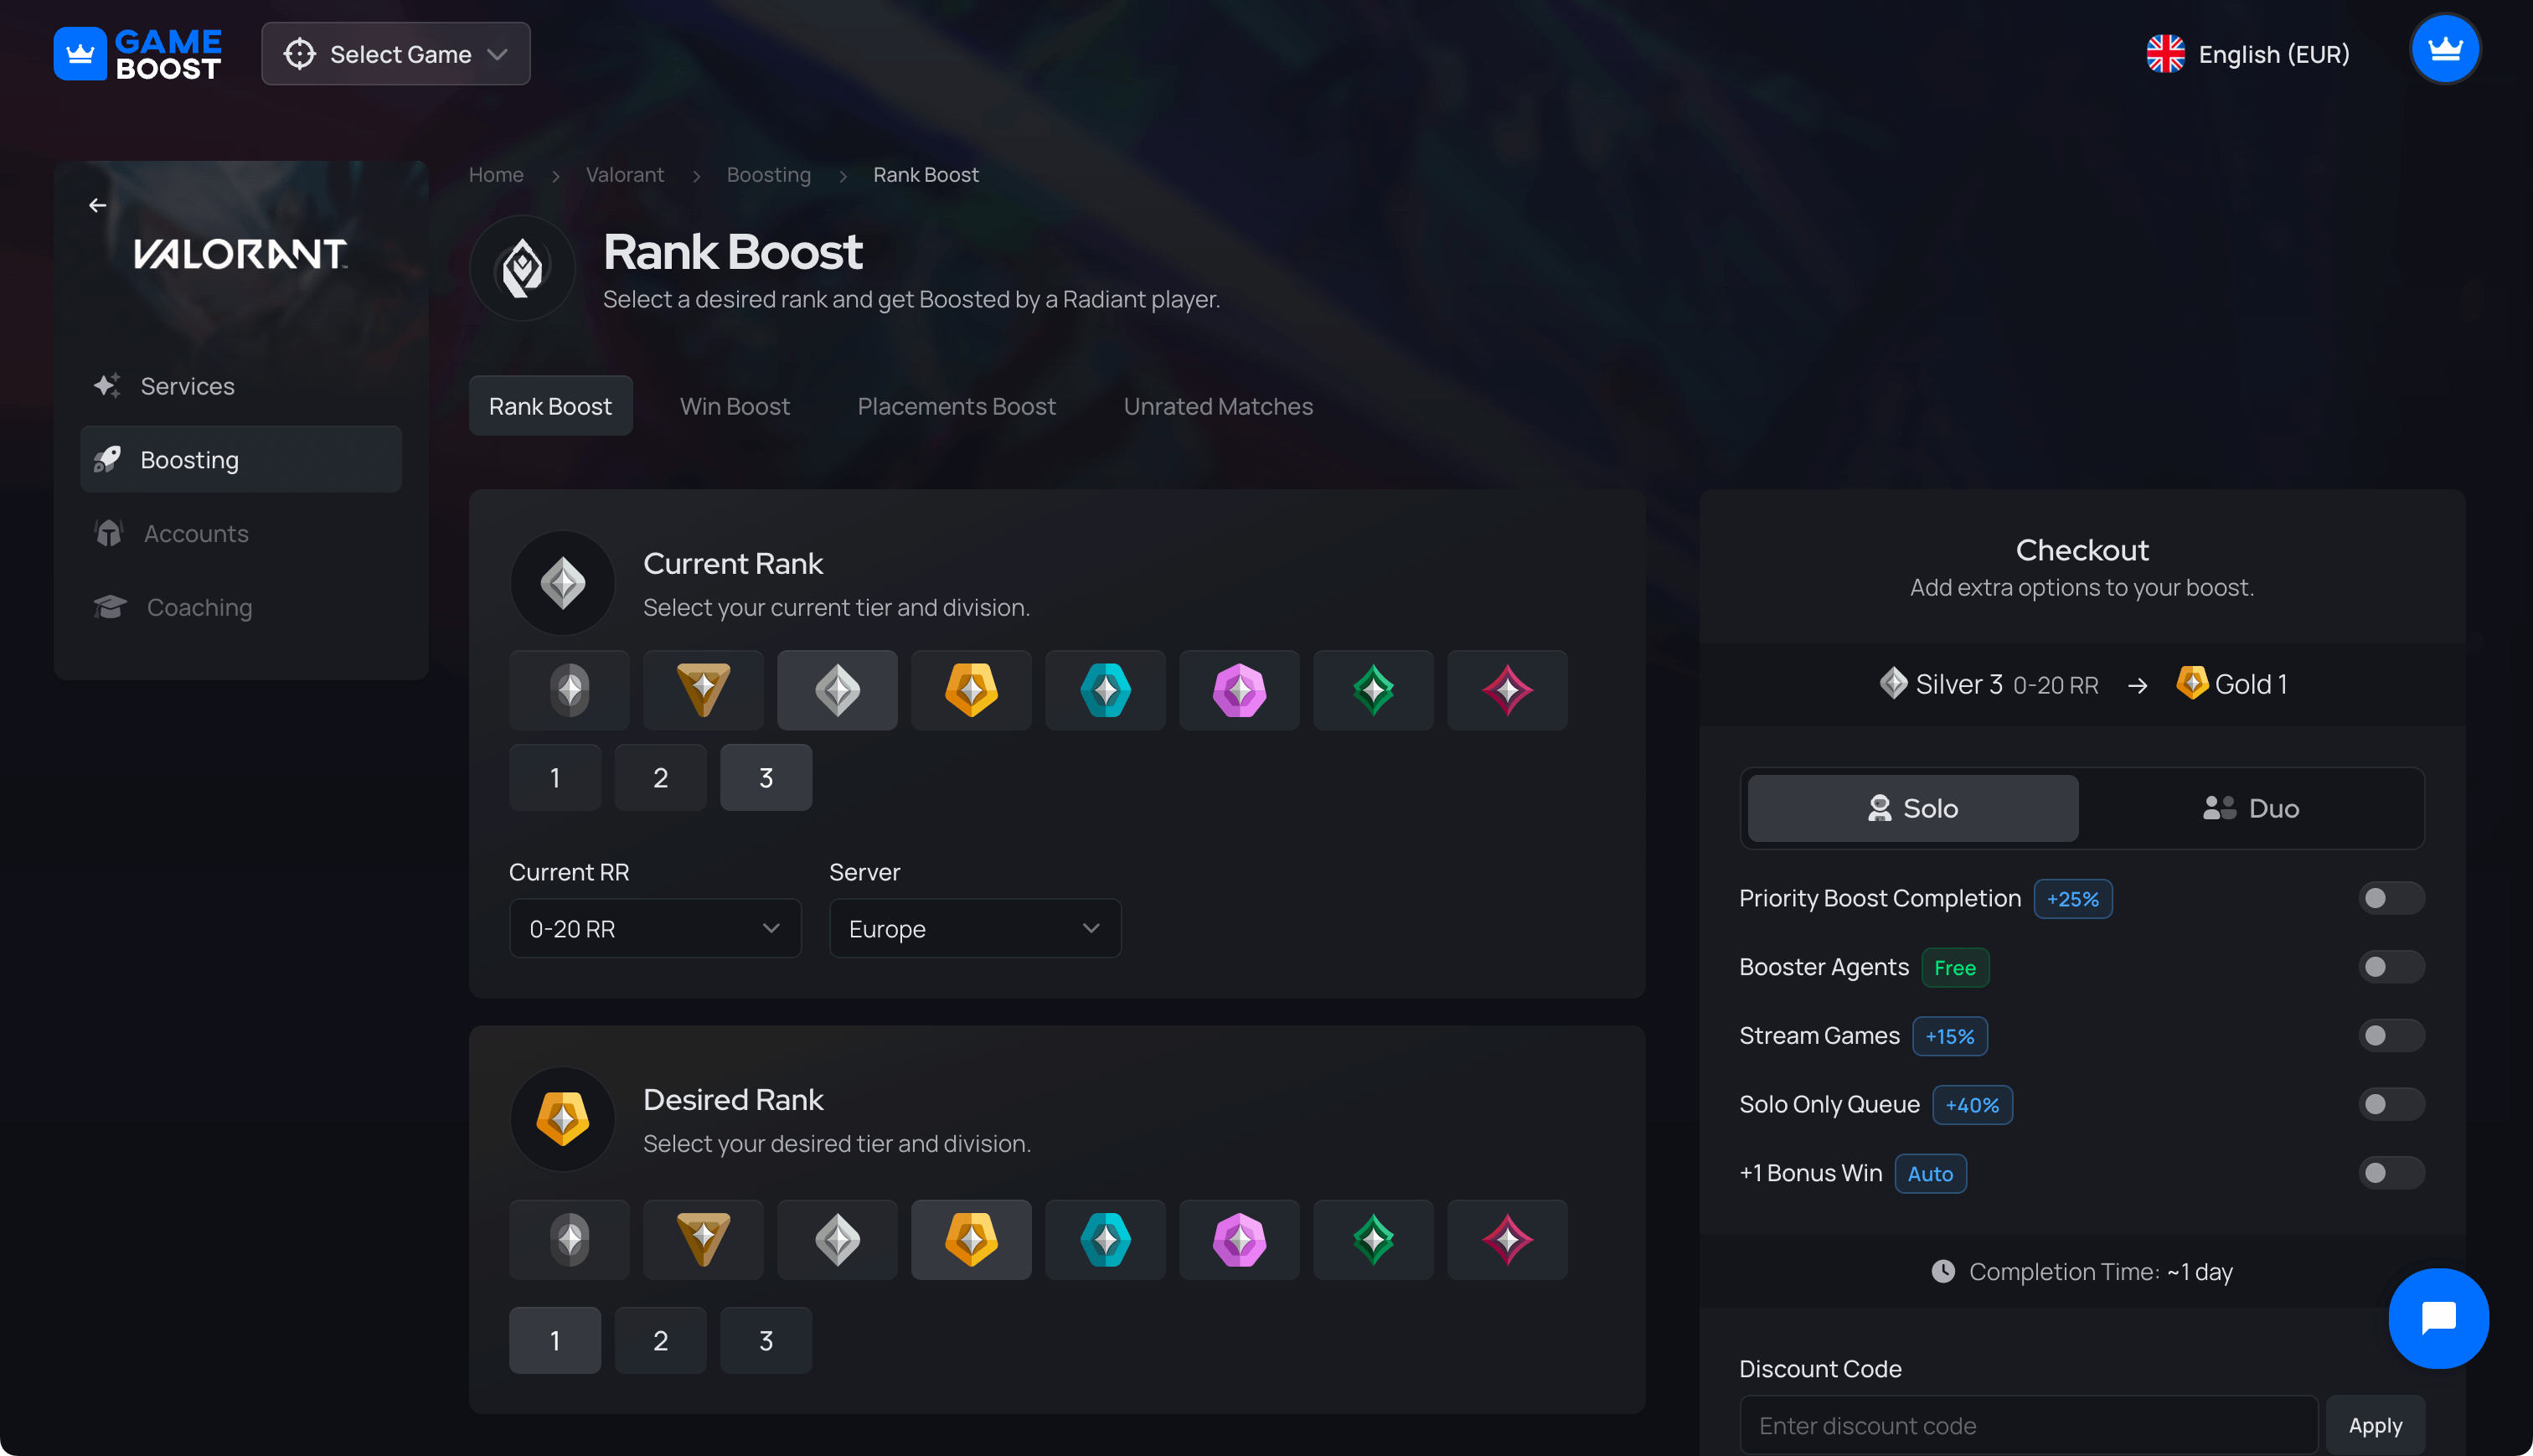Click the crown profile avatar

2444,49
